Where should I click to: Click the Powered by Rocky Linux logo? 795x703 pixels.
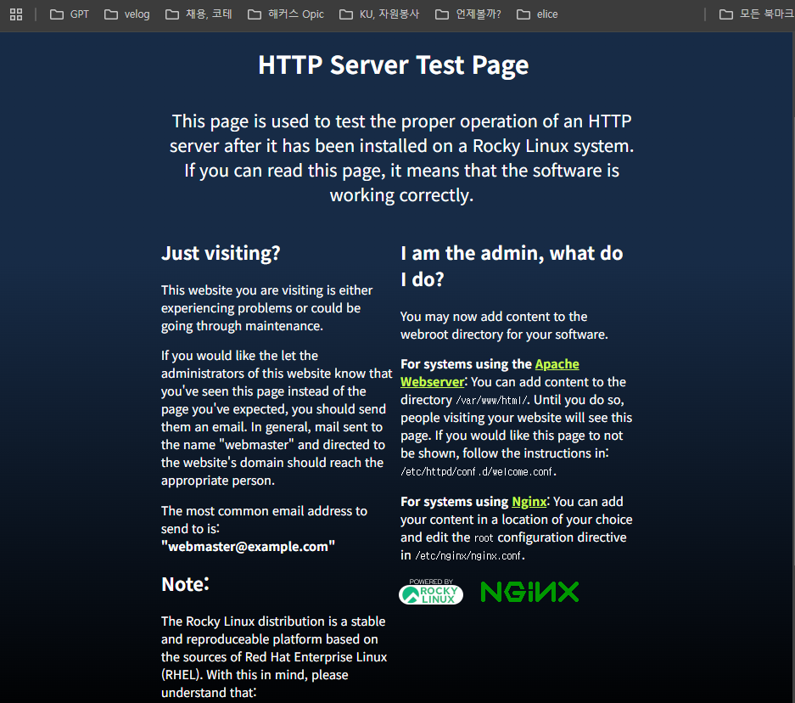[431, 592]
